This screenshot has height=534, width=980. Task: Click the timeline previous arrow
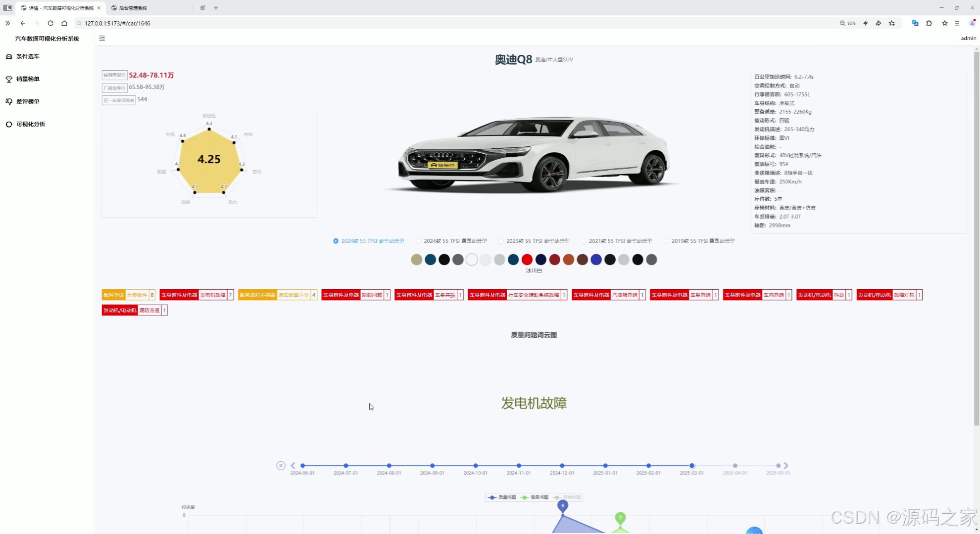point(293,466)
